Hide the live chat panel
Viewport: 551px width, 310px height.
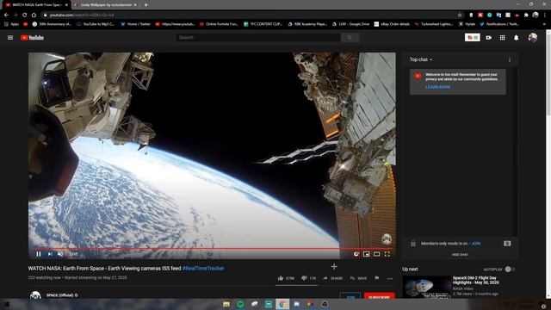click(460, 255)
